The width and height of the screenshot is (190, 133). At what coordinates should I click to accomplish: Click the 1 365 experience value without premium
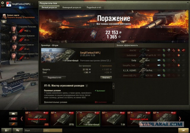click(x=86, y=72)
